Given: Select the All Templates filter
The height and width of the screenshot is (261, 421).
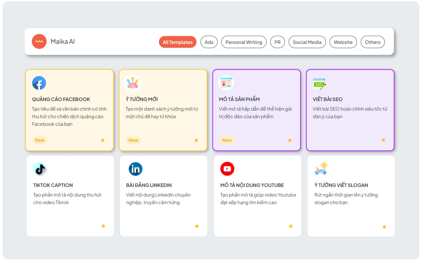Looking at the screenshot, I should point(178,42).
